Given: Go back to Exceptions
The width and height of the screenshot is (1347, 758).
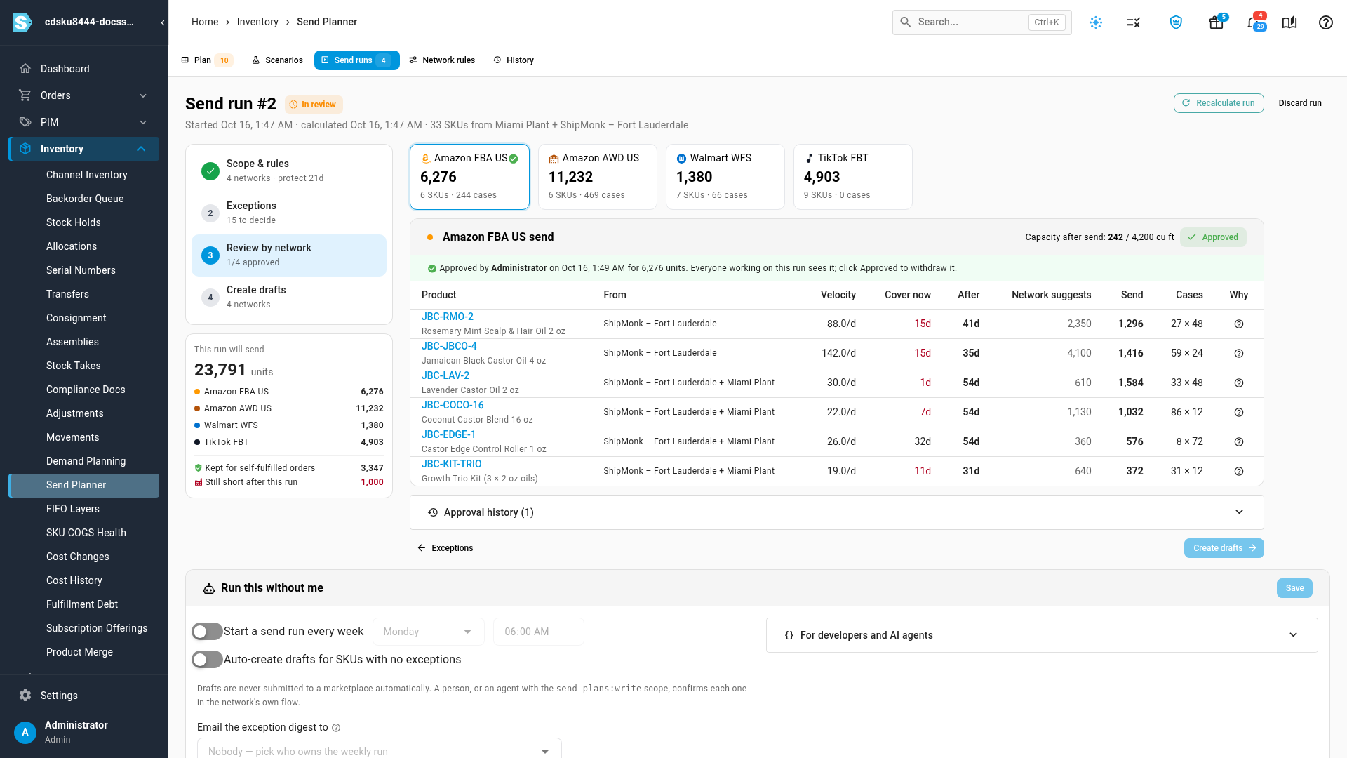Looking at the screenshot, I should [x=445, y=548].
